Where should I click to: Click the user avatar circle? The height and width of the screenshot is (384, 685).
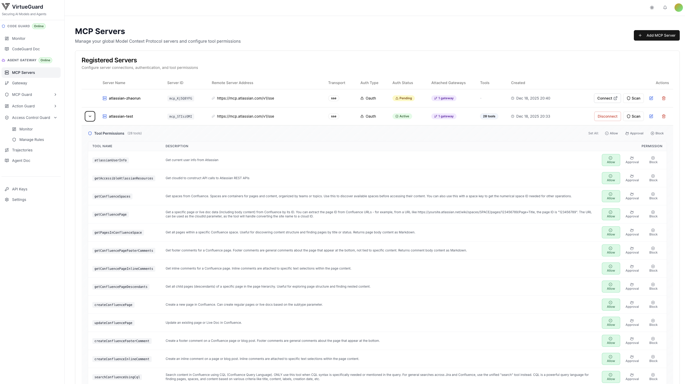(678, 8)
